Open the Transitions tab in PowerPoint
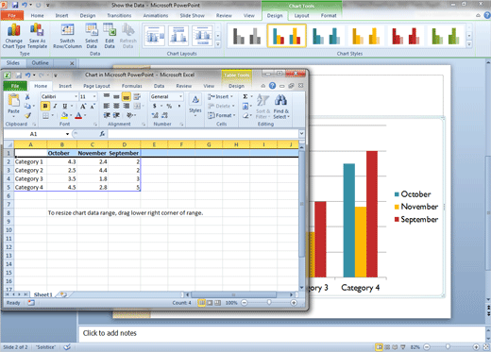 [x=119, y=15]
